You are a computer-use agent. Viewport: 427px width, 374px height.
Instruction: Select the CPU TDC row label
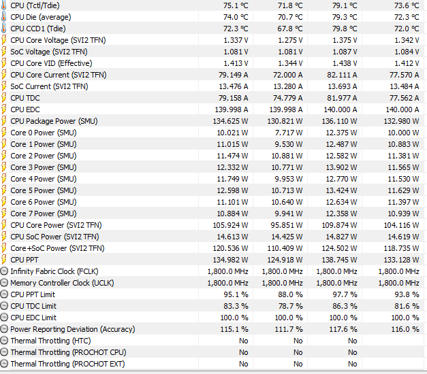click(x=25, y=98)
